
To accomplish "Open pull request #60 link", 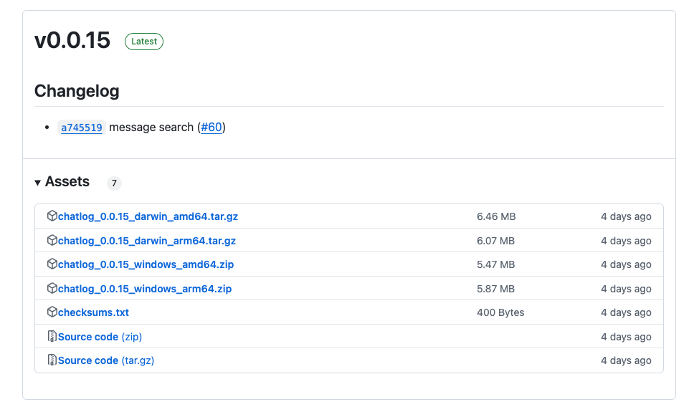I will pyautogui.click(x=211, y=128).
